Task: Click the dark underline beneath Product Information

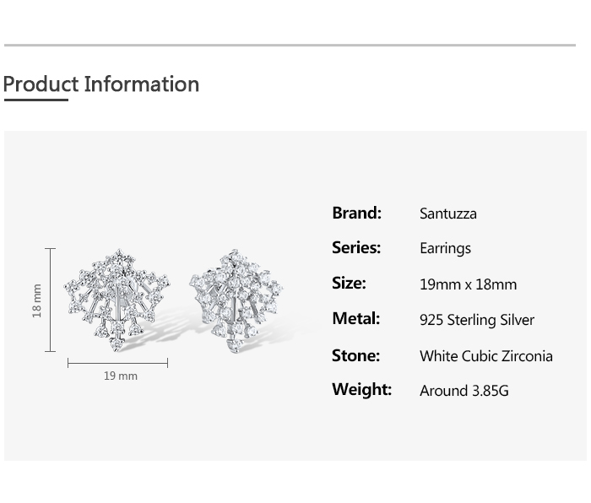Action: point(35,100)
